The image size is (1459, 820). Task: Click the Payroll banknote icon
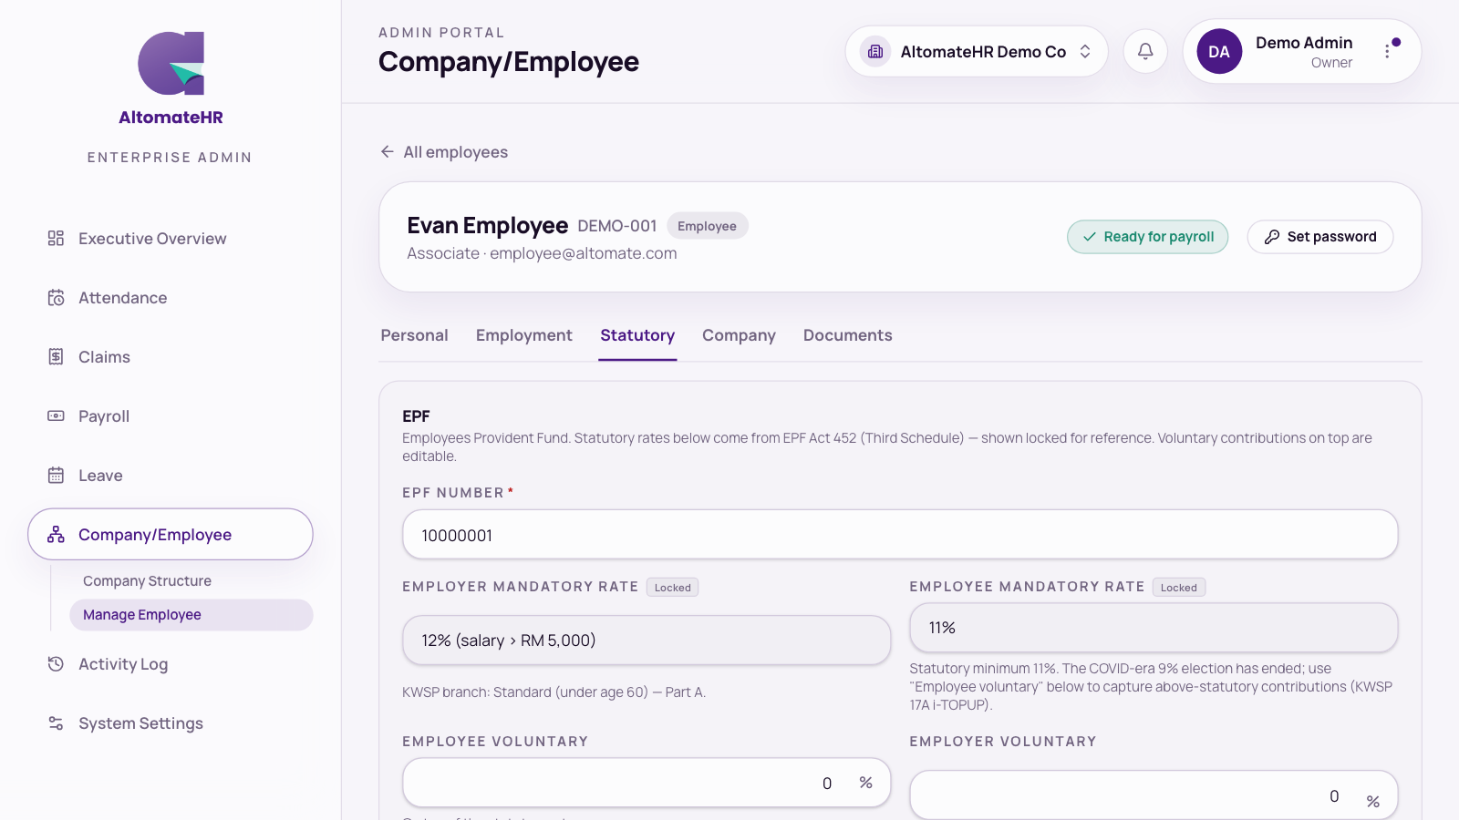point(56,416)
